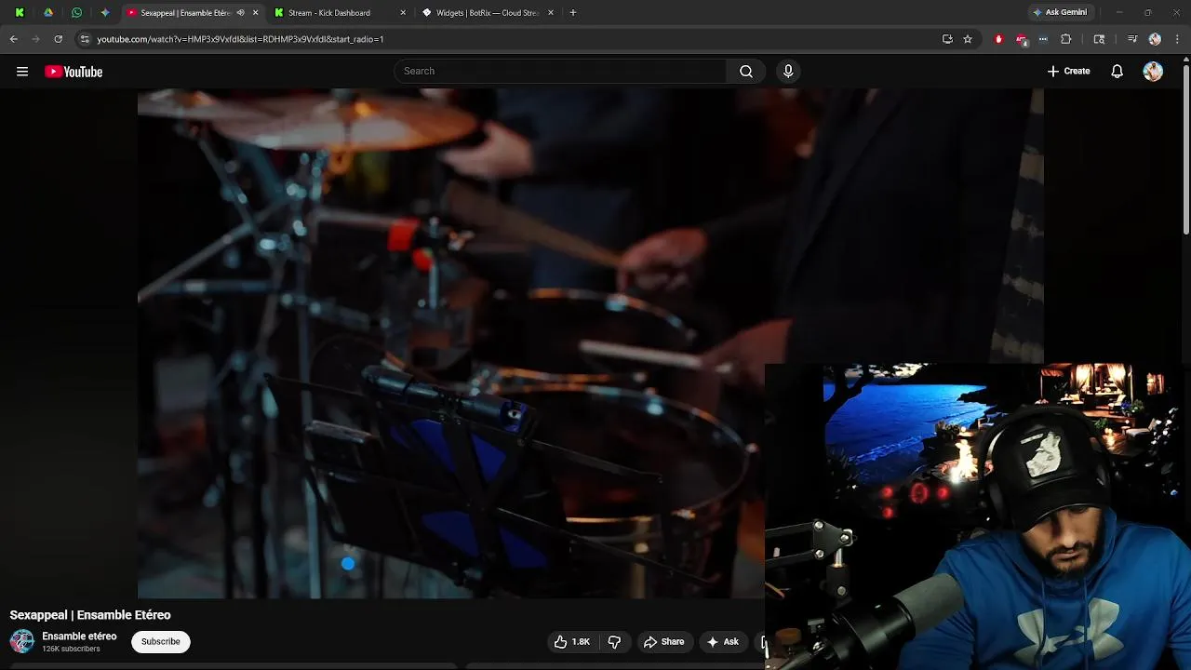The width and height of the screenshot is (1191, 670).
Task: Open the Create menu
Action: tap(1068, 71)
